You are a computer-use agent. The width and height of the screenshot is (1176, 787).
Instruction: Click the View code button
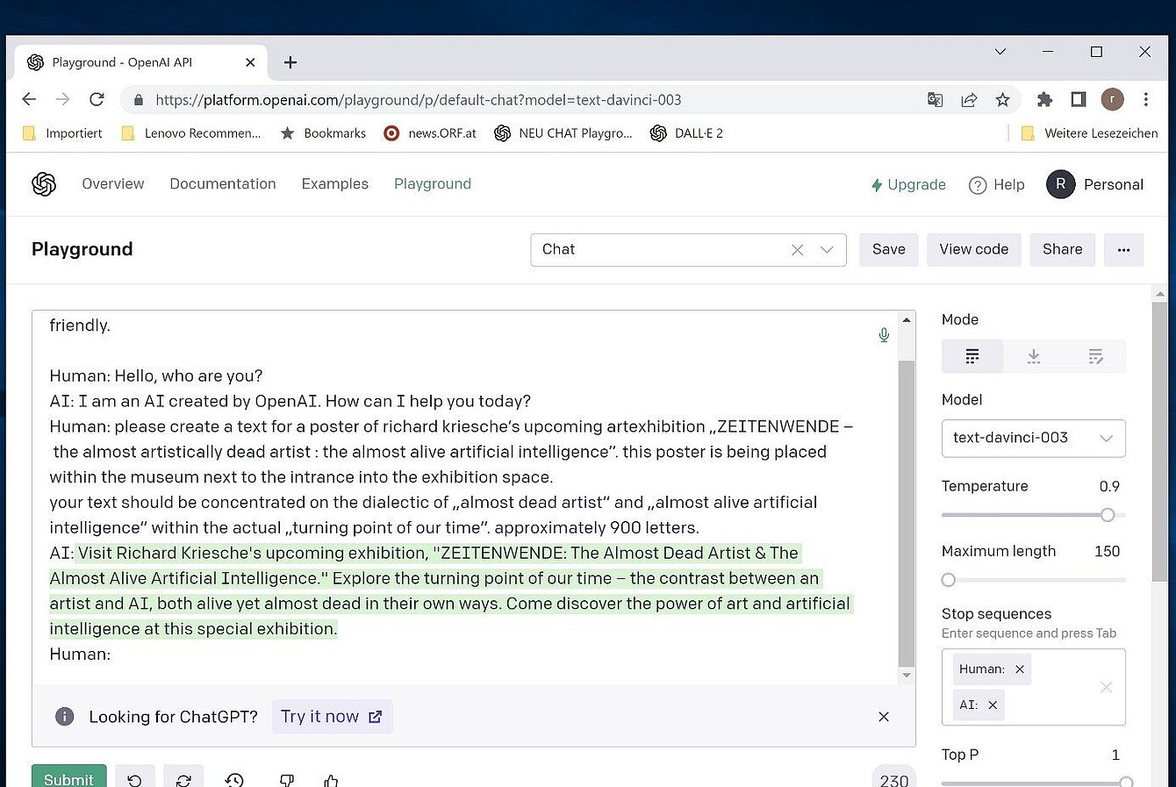tap(974, 250)
